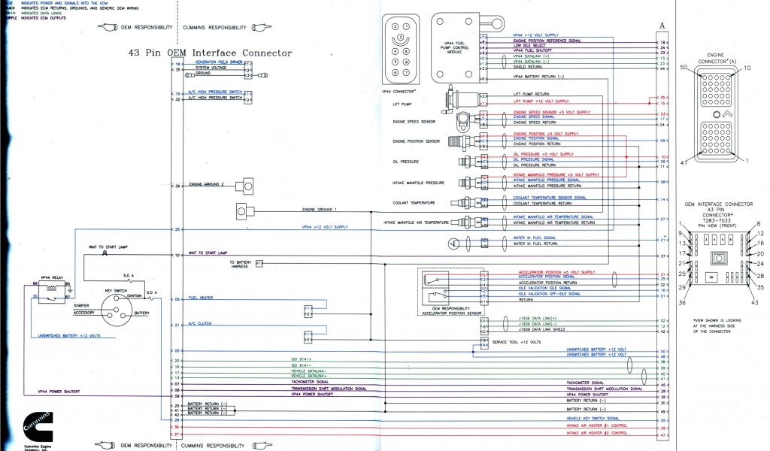Click the "Fuel Heater" wire label

click(202, 297)
